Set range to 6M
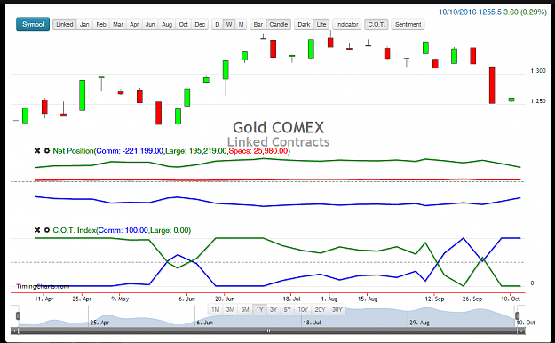The height and width of the screenshot is (343, 555). (x=245, y=310)
